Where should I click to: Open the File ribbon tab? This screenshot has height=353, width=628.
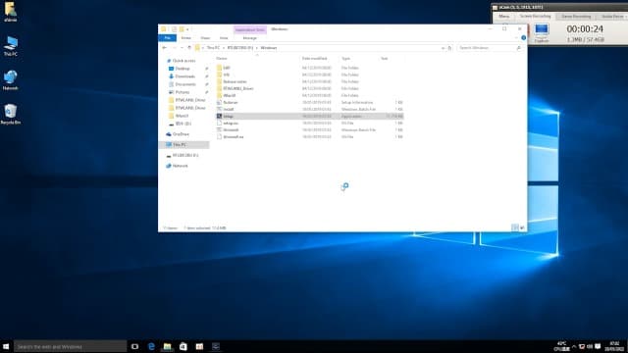pos(168,37)
